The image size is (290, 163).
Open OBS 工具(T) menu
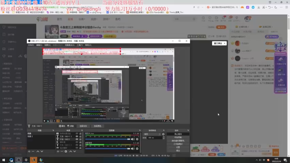point(80,45)
